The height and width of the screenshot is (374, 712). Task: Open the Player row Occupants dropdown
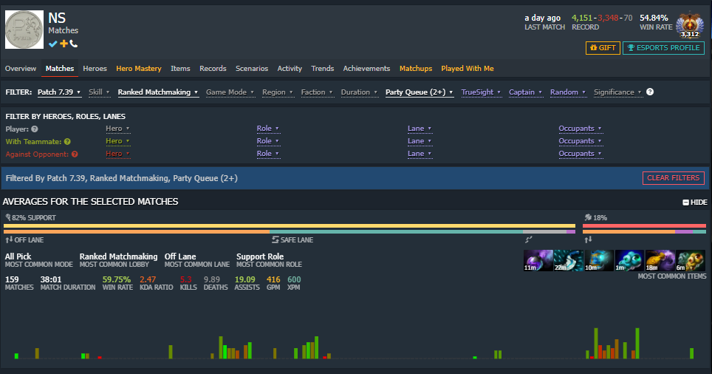(581, 129)
